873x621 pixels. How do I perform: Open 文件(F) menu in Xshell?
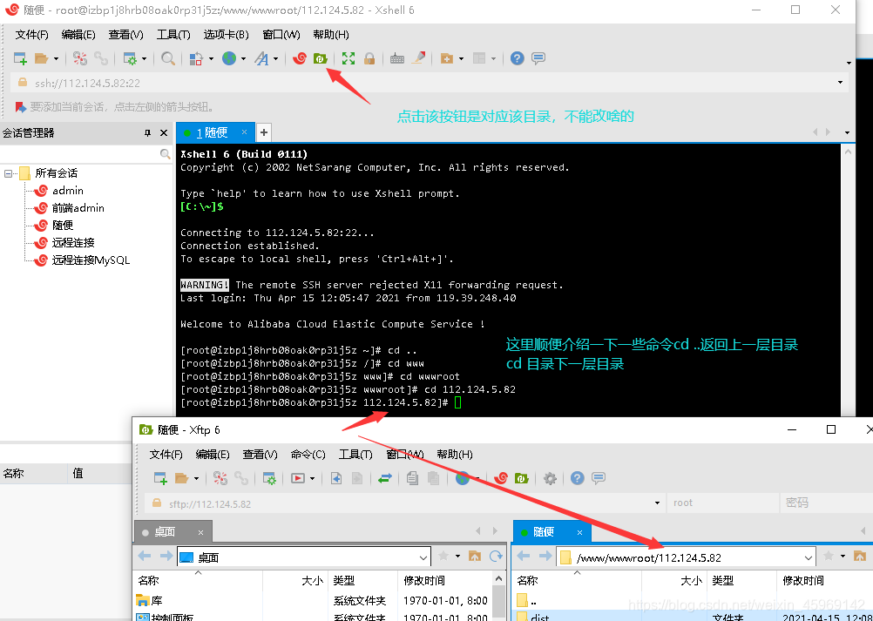tap(31, 35)
